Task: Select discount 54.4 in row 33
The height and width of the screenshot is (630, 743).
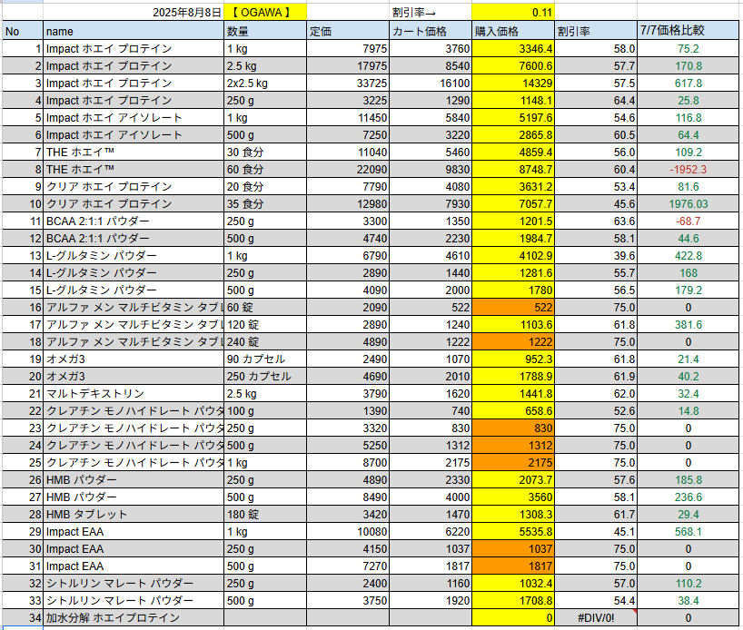Action: tap(596, 601)
